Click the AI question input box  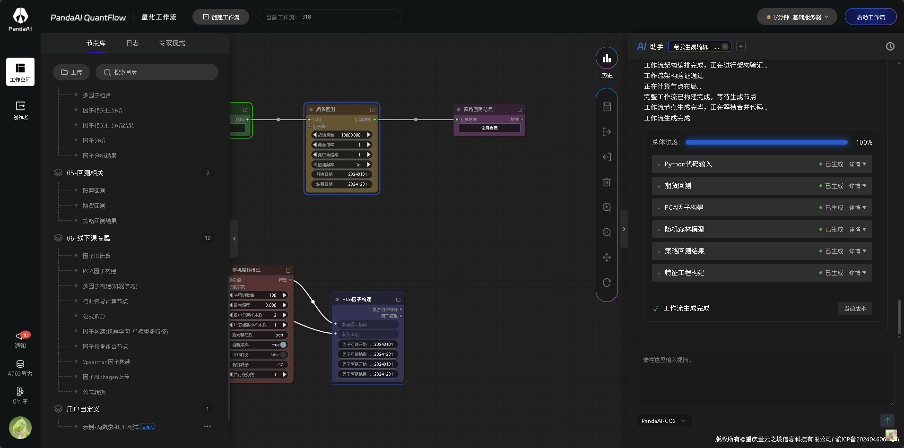[765, 378]
